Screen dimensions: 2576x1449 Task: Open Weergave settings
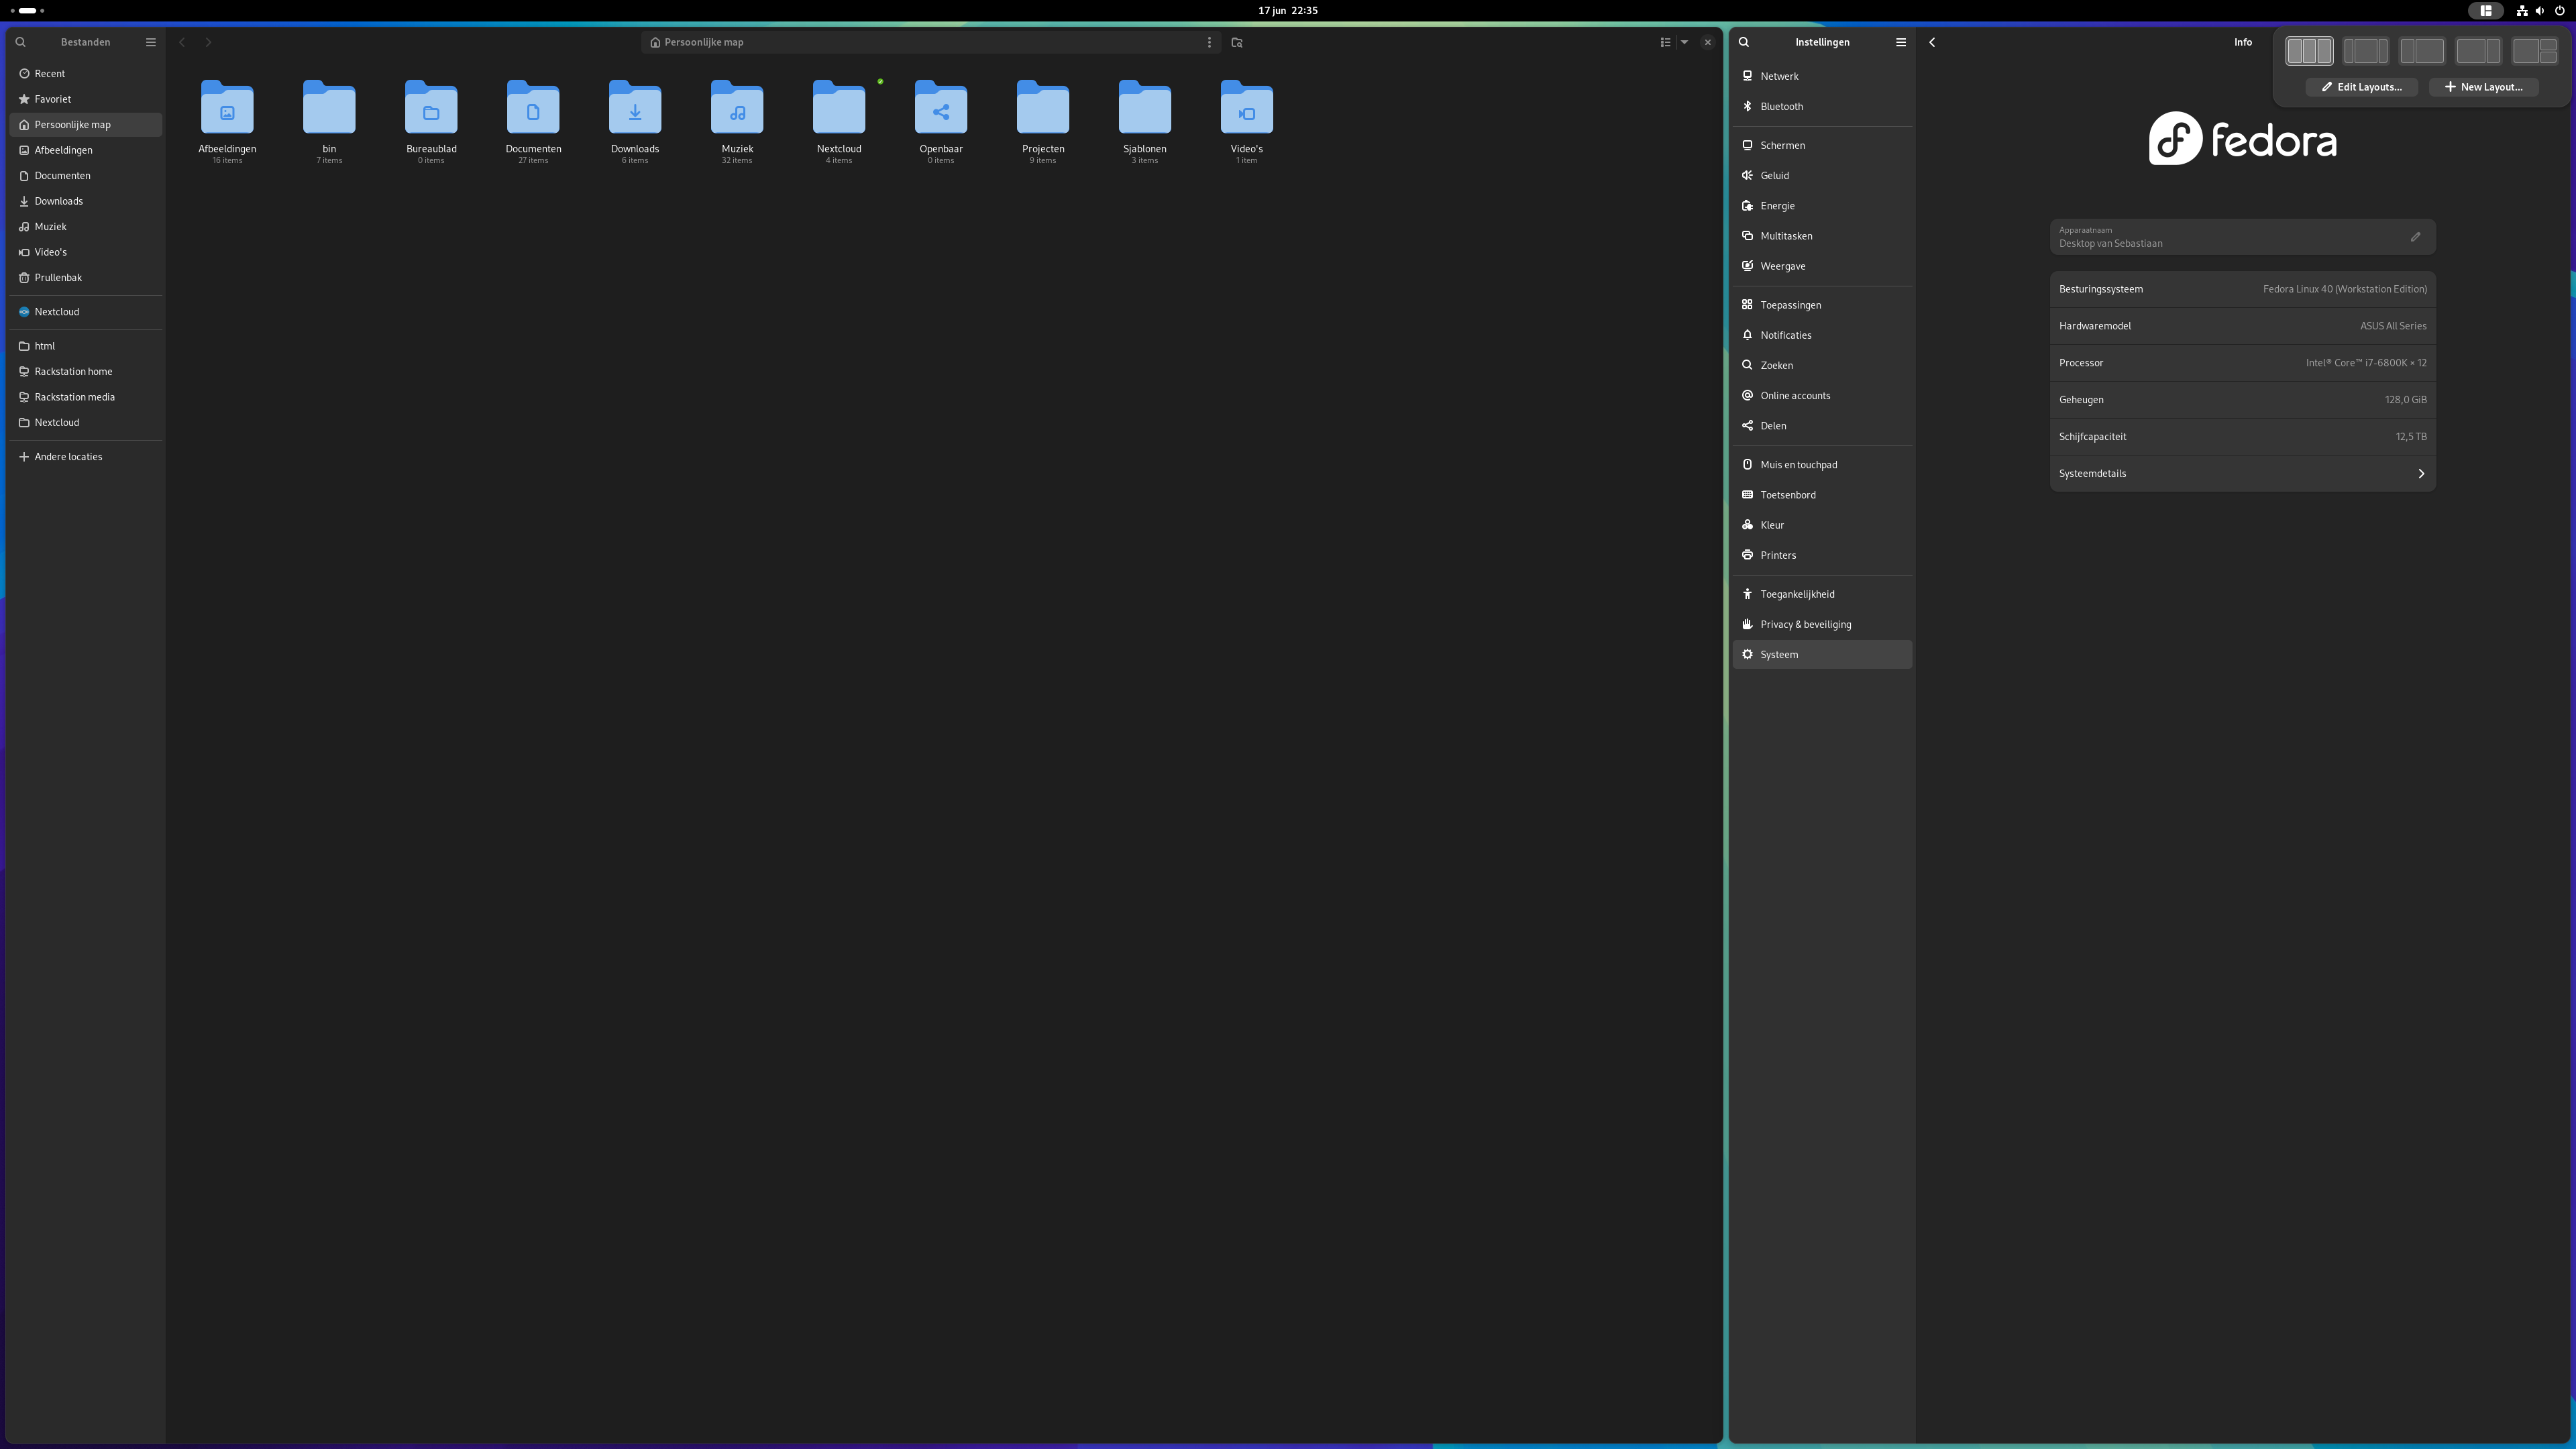(1822, 266)
